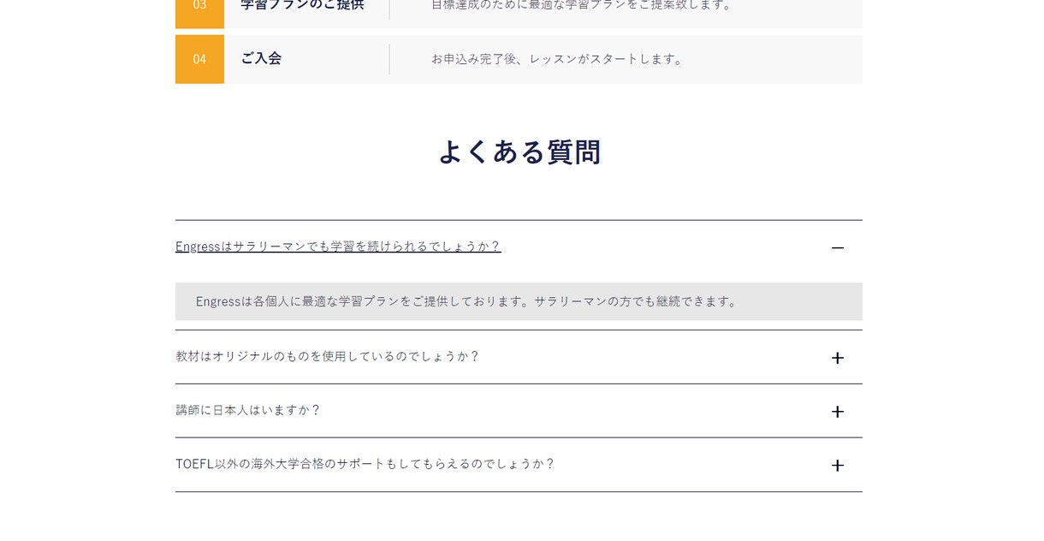Collapse the open Engress salaryman question via minus icon

click(x=837, y=247)
